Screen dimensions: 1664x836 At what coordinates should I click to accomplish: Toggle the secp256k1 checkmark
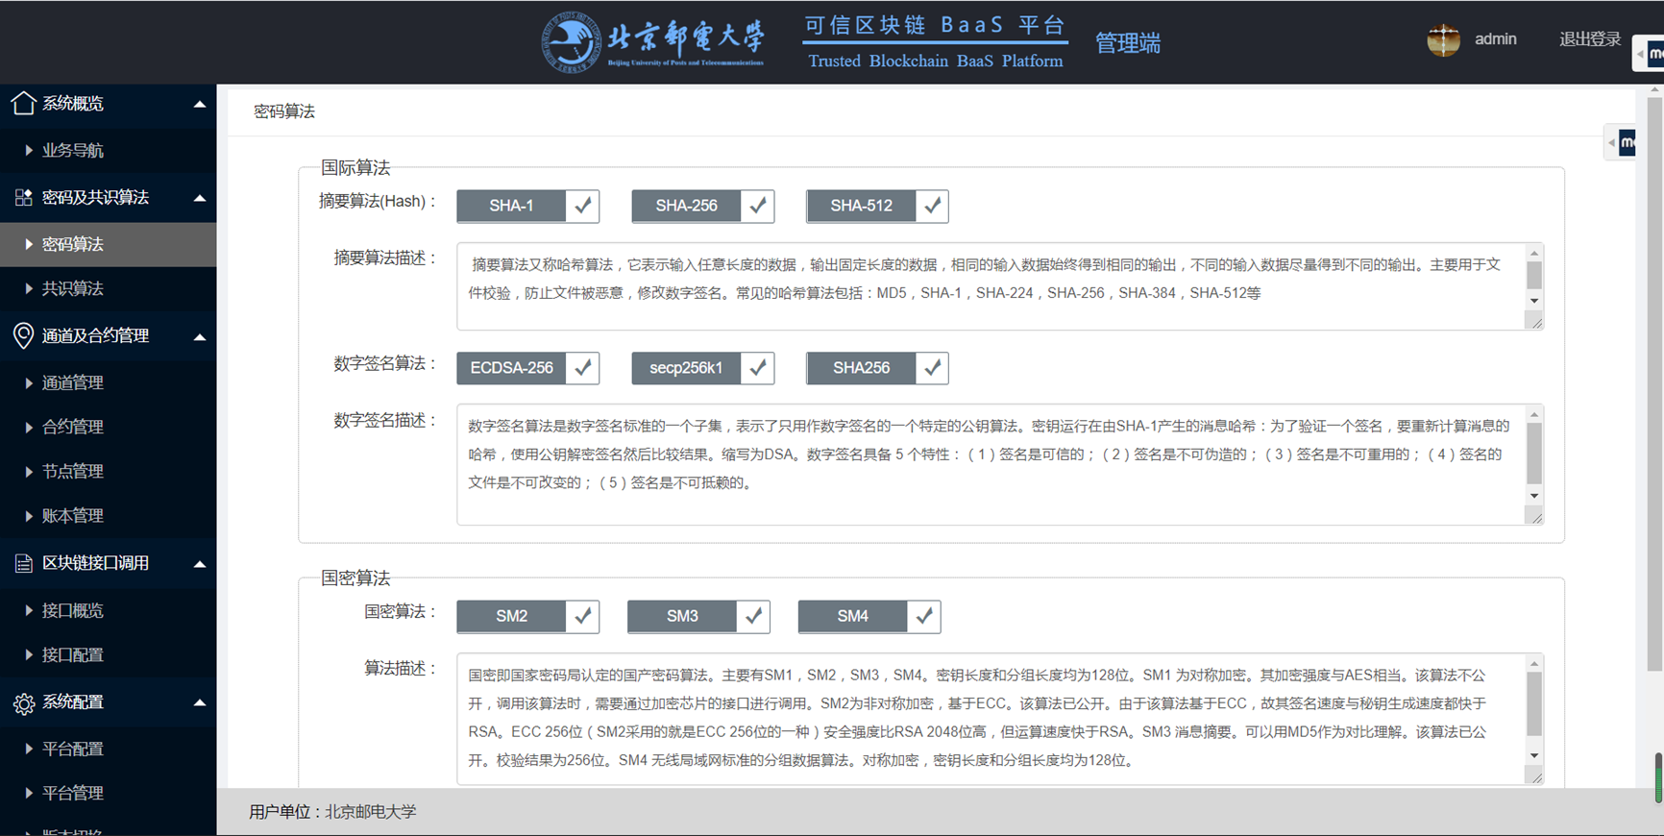[757, 368]
